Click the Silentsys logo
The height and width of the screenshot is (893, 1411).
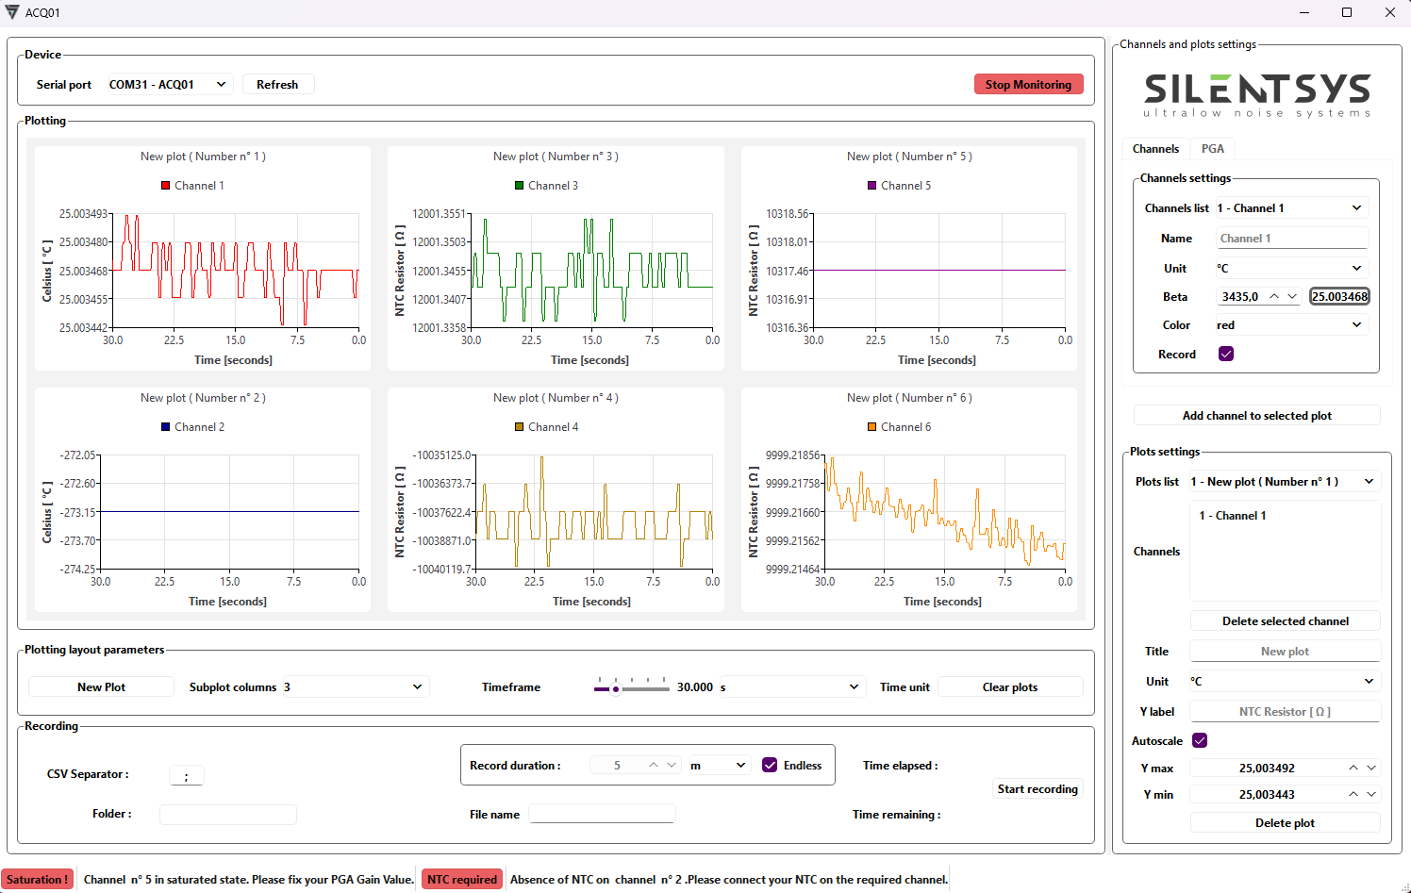(x=1256, y=94)
